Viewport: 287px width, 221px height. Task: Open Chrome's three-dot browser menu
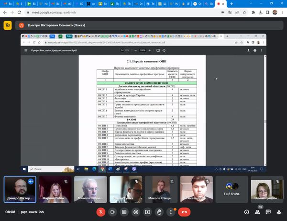281,13
